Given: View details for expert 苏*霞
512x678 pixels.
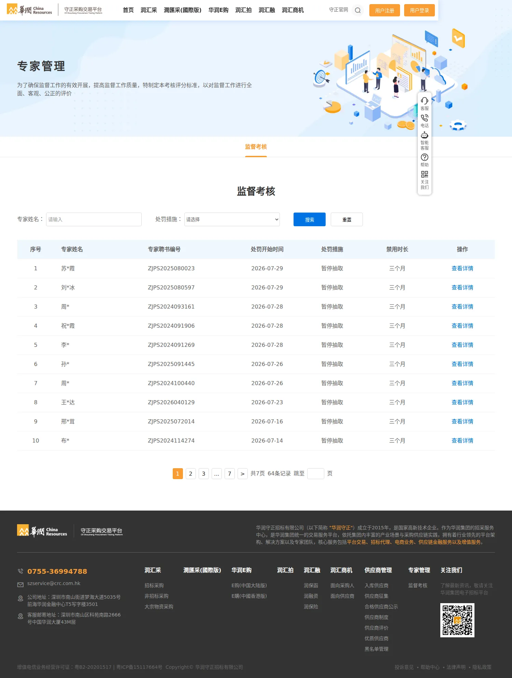Looking at the screenshot, I should 462,269.
